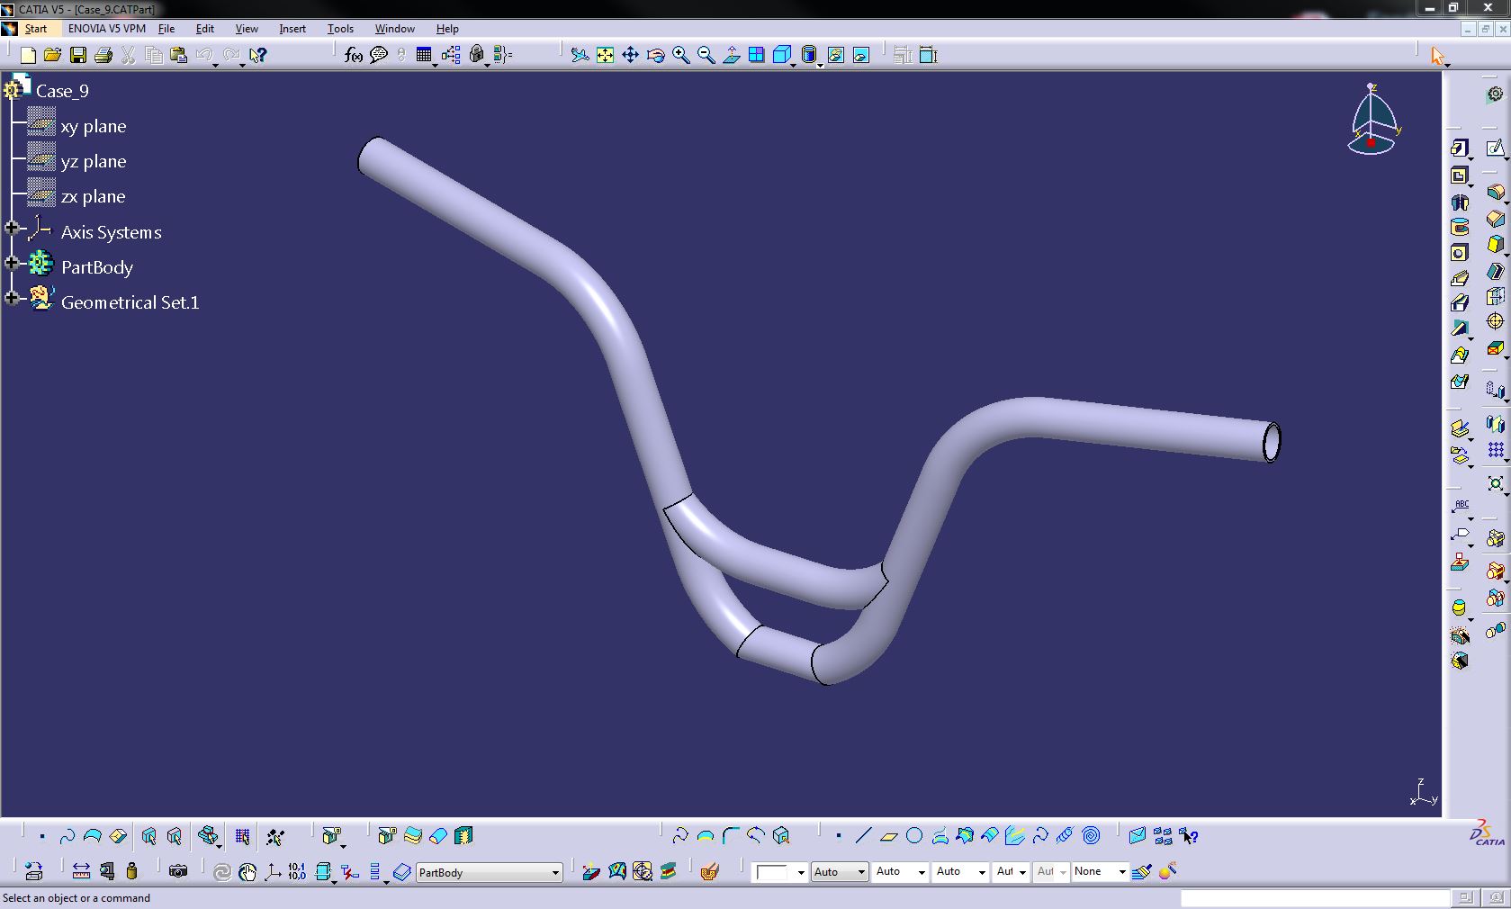This screenshot has width=1511, height=909.
Task: Create a plane in wireframe toolbar
Action: point(889,836)
